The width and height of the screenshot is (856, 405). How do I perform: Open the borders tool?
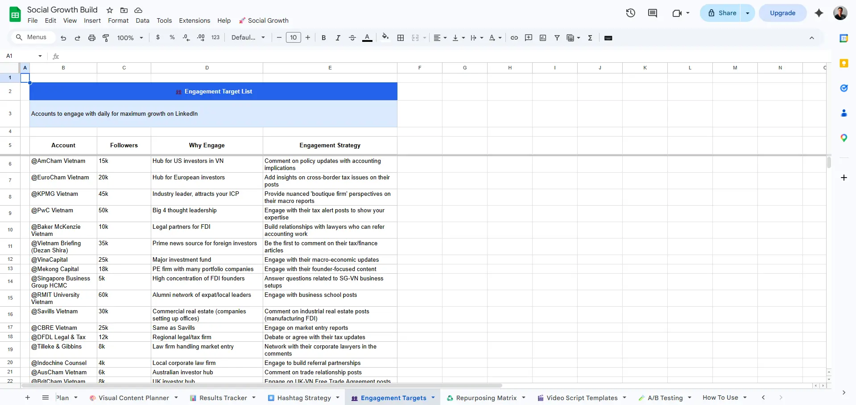[401, 38]
